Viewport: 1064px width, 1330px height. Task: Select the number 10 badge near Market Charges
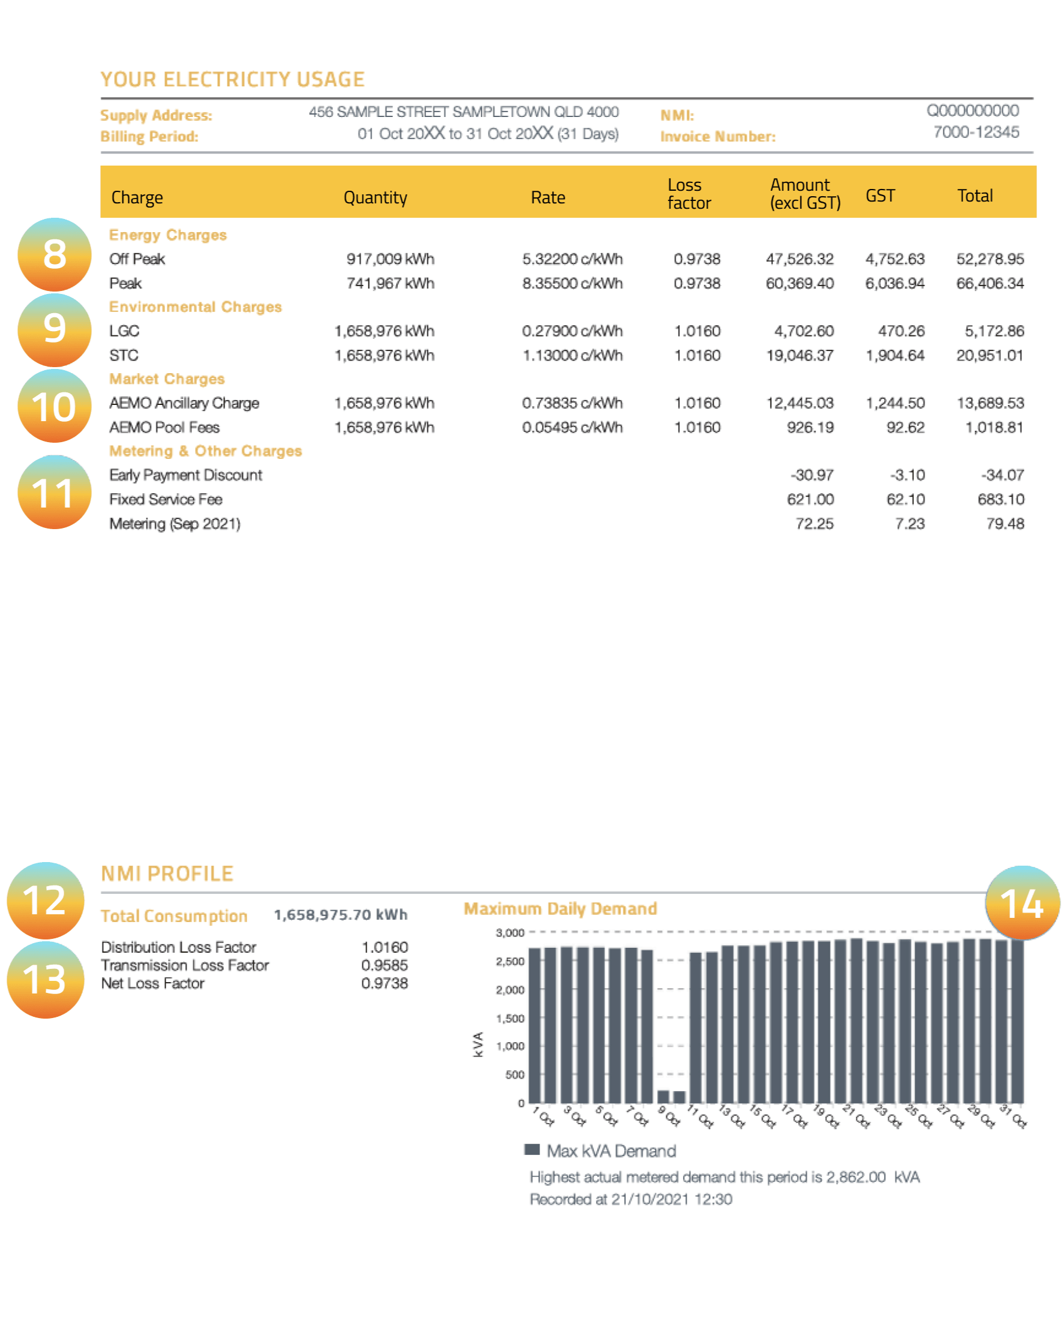coord(55,407)
